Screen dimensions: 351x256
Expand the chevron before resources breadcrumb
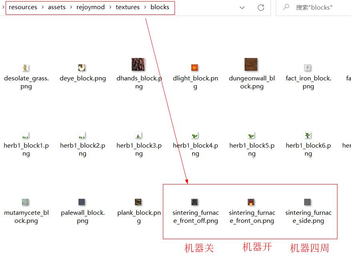3,7
